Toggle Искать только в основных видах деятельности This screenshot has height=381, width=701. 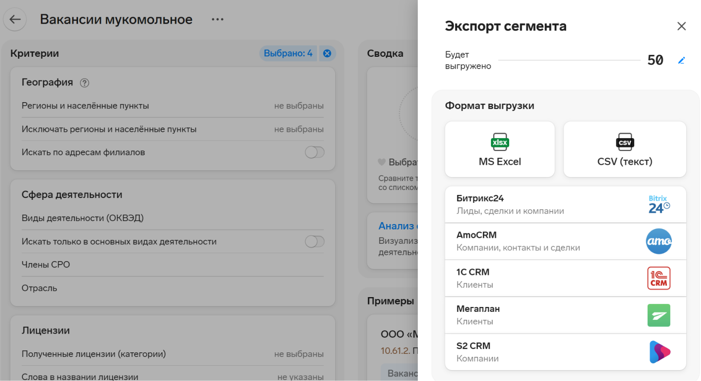[314, 241]
